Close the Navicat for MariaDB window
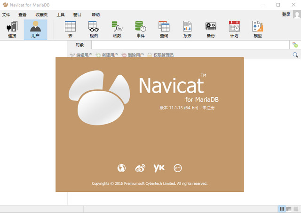301x213 pixels. (x=293, y=5)
